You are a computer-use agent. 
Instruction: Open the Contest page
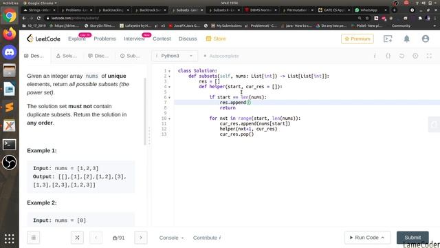click(162, 39)
